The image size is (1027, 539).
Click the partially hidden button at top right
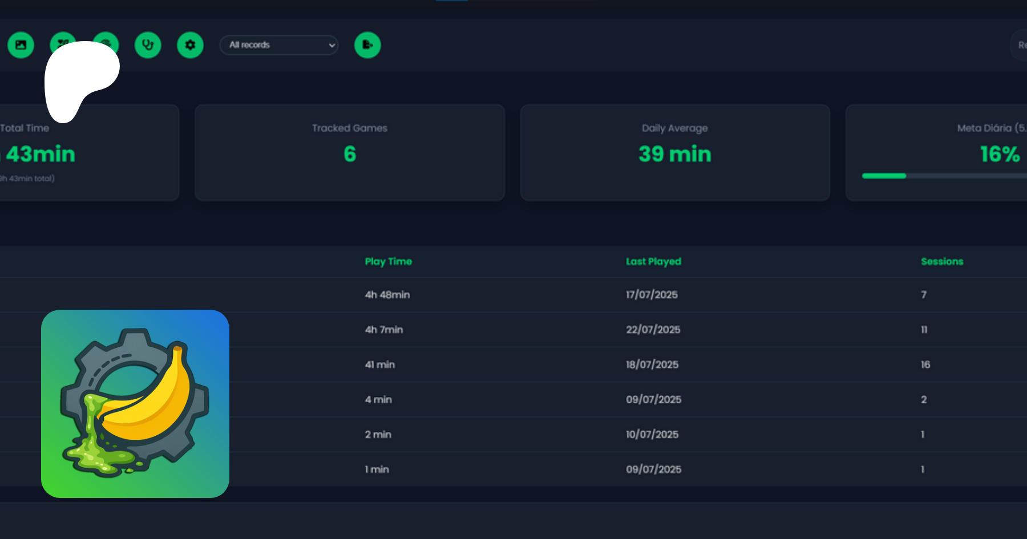pyautogui.click(x=1020, y=45)
